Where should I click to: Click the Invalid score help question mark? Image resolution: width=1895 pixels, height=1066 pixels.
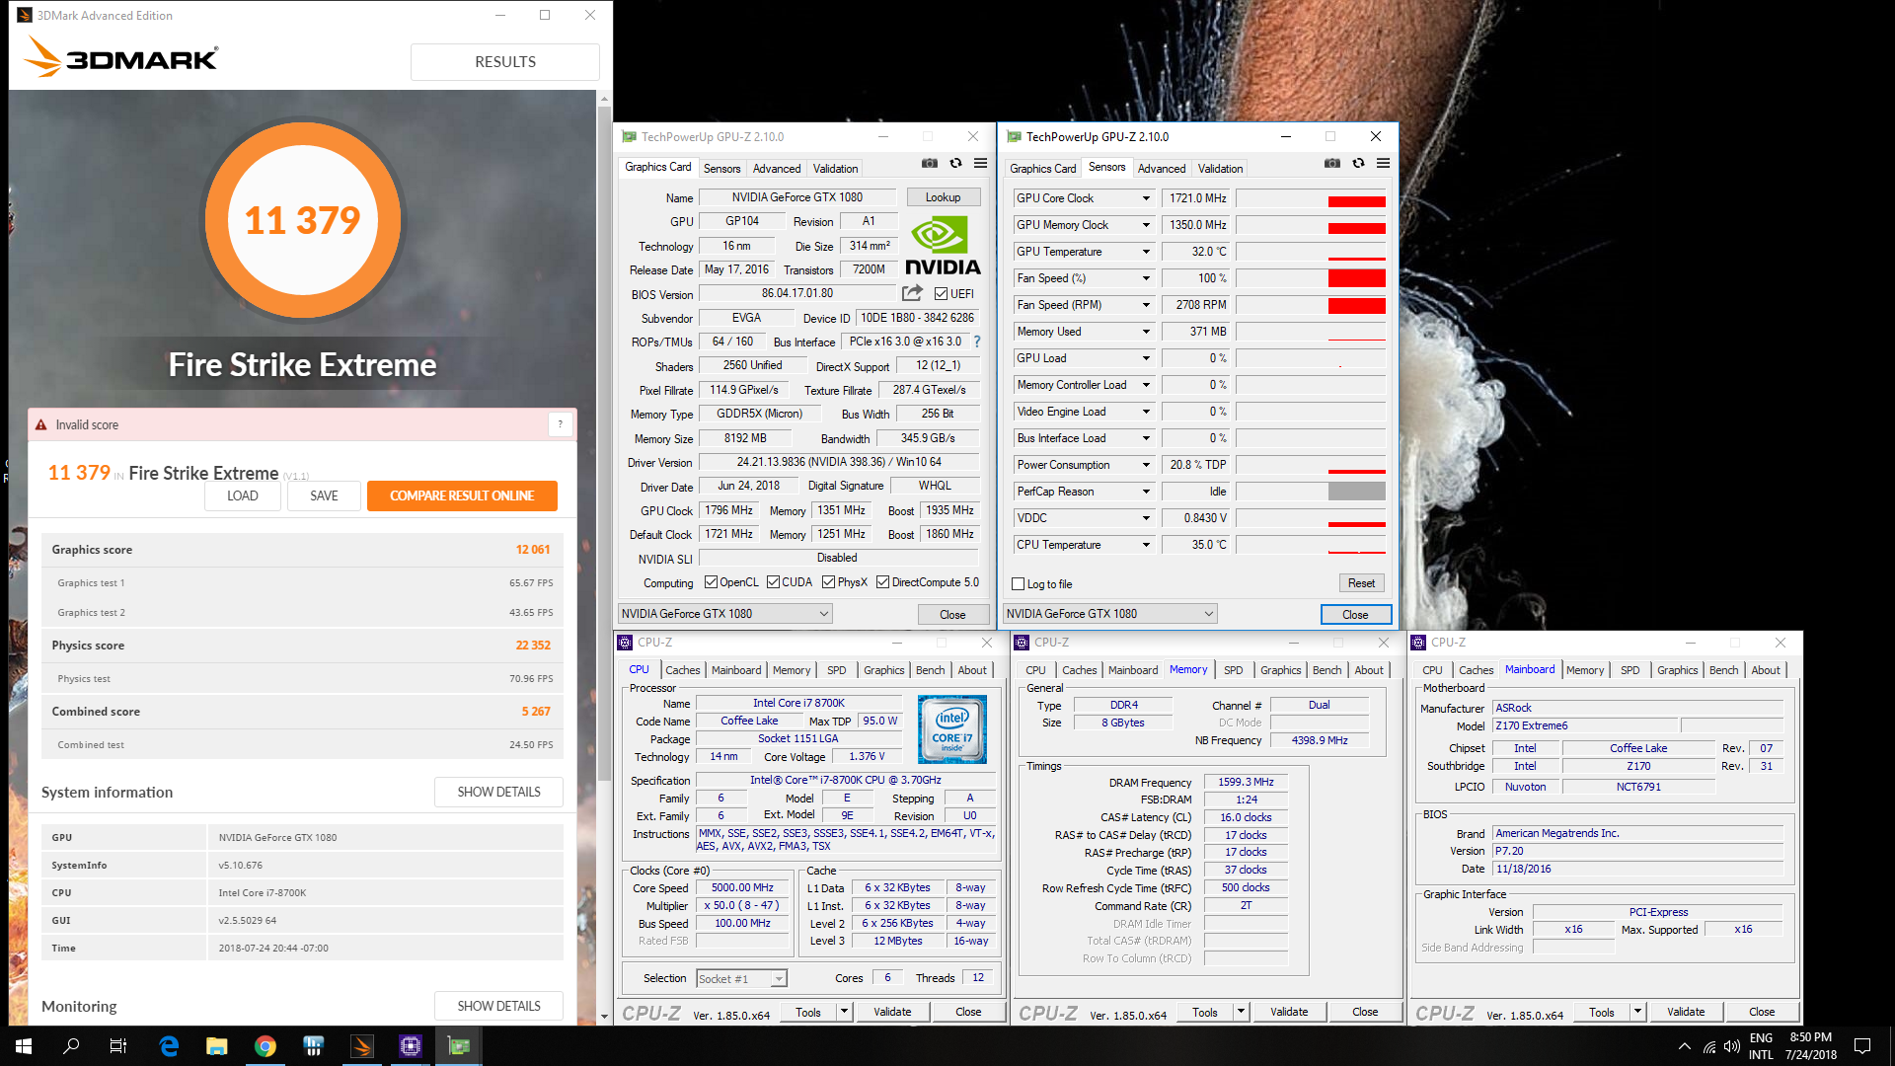(x=560, y=424)
